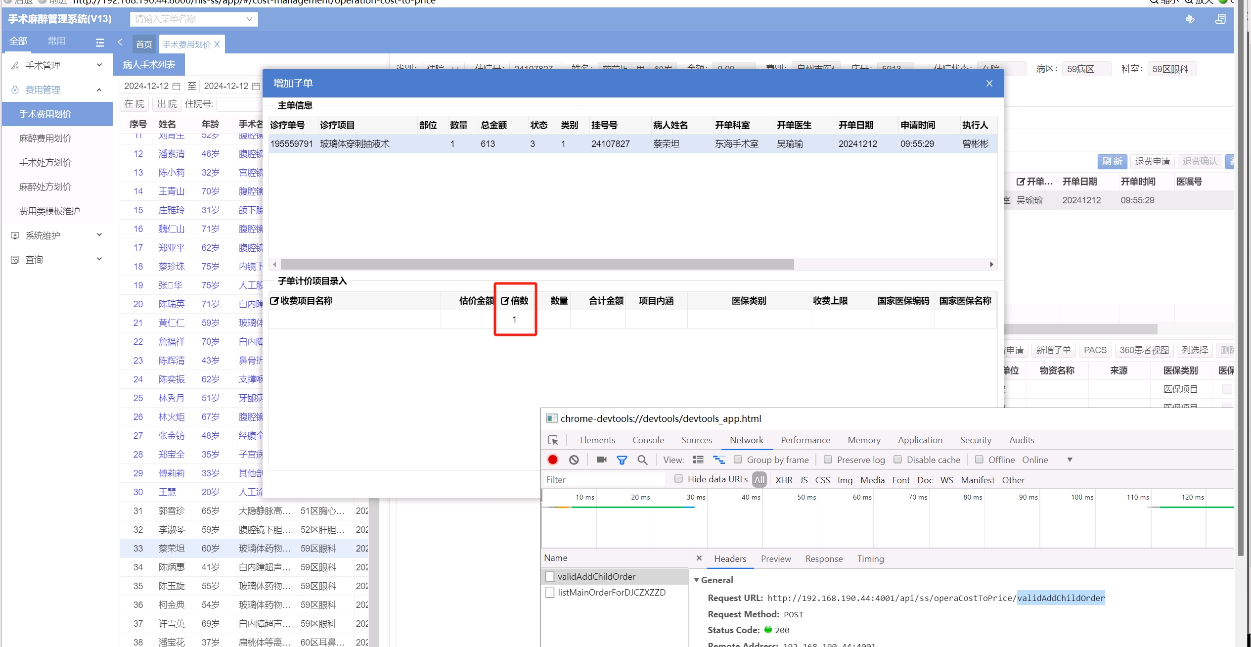The height and width of the screenshot is (647, 1251).
Task: Click the 主单信息 horizontal scrollbar
Action: coord(536,265)
